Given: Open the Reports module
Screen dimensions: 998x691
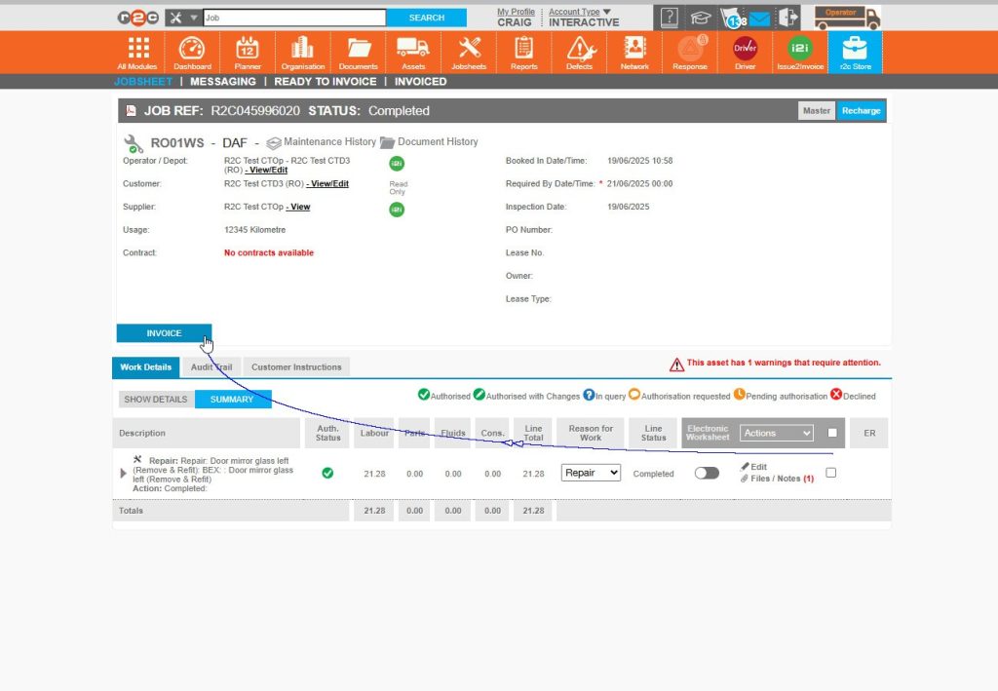Looking at the screenshot, I should [x=523, y=51].
